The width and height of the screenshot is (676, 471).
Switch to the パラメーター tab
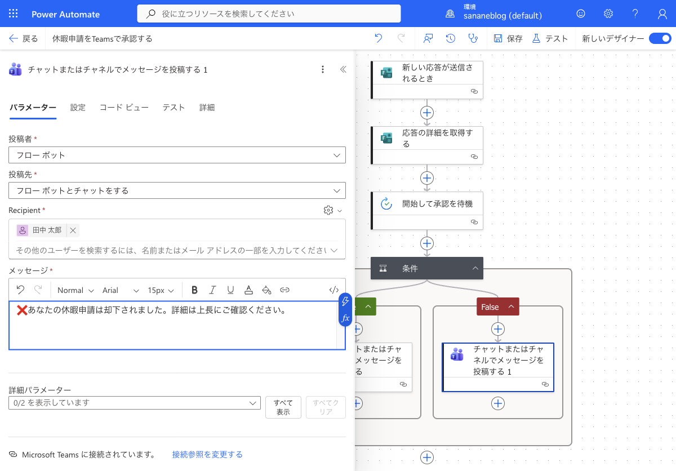click(33, 108)
